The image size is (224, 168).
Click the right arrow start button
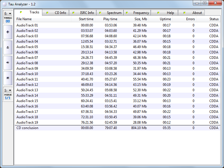point(8,63)
